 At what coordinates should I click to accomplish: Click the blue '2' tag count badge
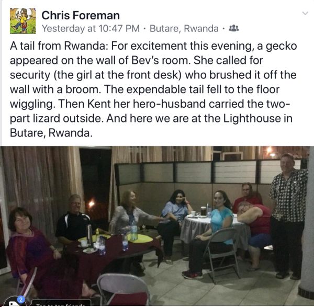pyautogui.click(x=20, y=299)
